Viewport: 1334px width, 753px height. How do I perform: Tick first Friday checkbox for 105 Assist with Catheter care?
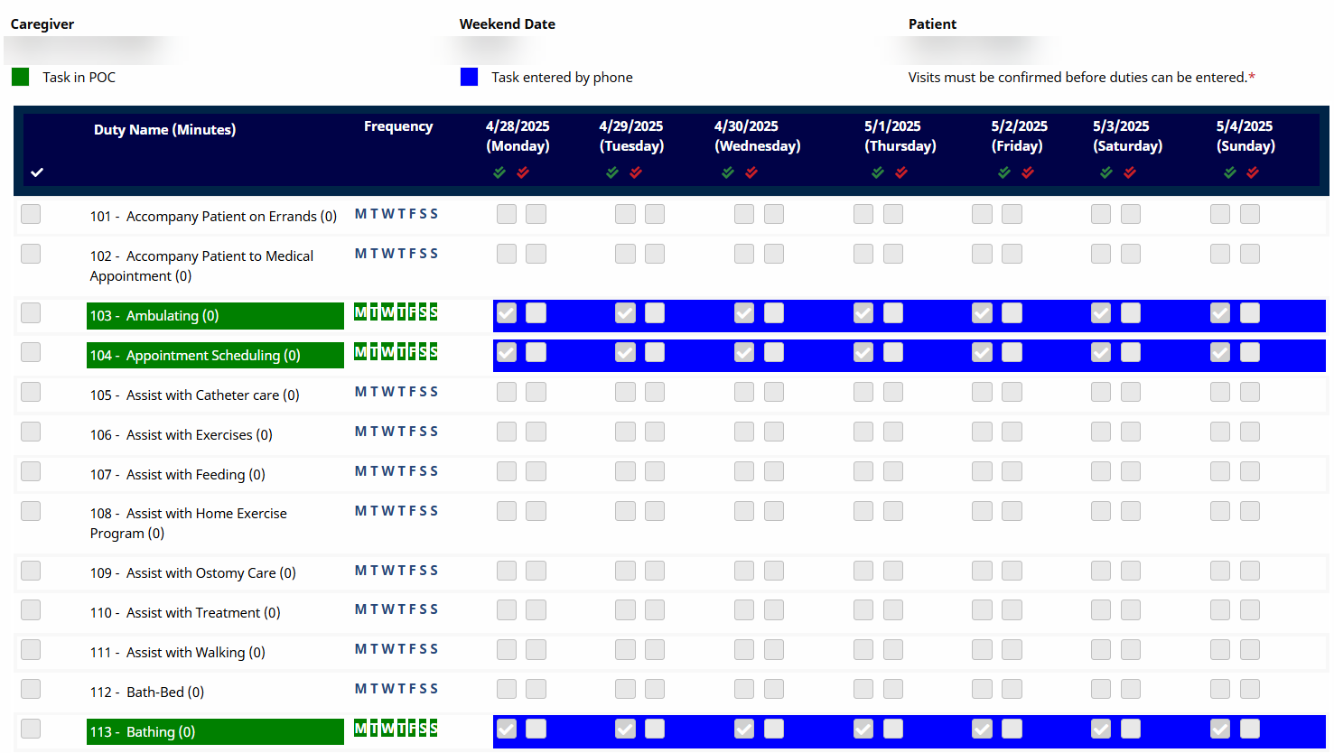tap(982, 392)
